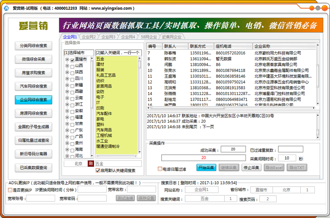Check the 陕西 province checkbox
The height and width of the screenshot is (218, 330).
click(x=72, y=73)
